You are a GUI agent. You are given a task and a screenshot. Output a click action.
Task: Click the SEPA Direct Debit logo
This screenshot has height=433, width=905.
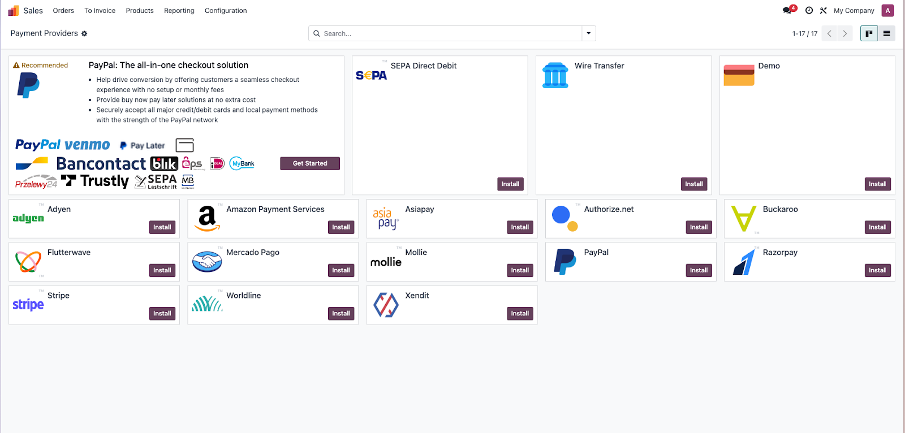pos(371,75)
